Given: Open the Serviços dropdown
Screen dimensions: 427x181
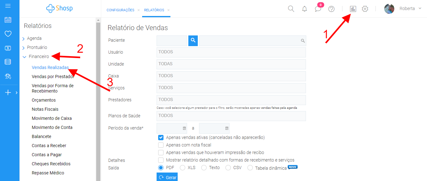Looking at the screenshot, I should point(231,88).
